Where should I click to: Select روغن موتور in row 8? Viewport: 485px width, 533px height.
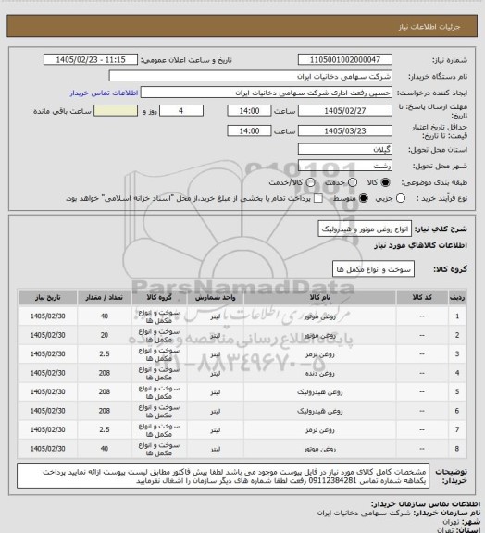point(319,449)
